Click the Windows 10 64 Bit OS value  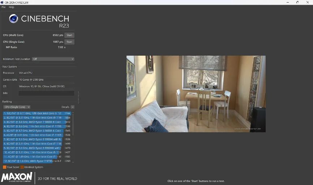point(42,86)
